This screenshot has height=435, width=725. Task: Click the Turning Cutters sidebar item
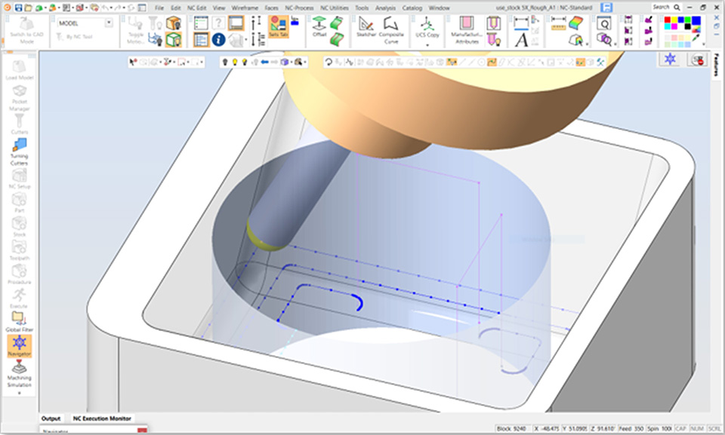pyautogui.click(x=19, y=152)
